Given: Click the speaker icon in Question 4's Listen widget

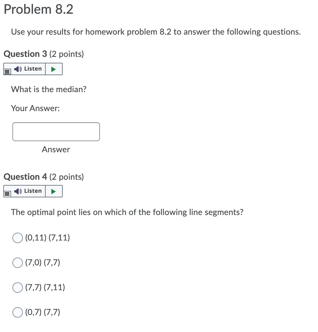Looking at the screenshot, I should click(18, 191).
